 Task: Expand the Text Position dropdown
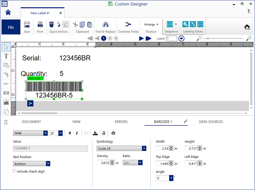tap(32, 164)
